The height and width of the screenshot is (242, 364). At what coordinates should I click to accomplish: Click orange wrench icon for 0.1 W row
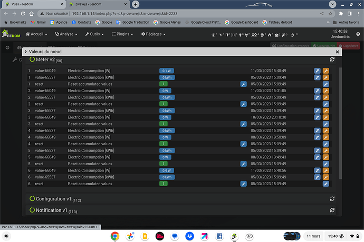[326, 71]
